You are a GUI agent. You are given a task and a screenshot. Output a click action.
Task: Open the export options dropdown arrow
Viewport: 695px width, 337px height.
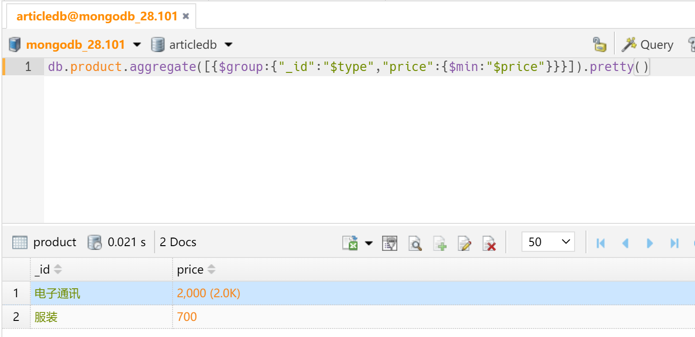368,243
